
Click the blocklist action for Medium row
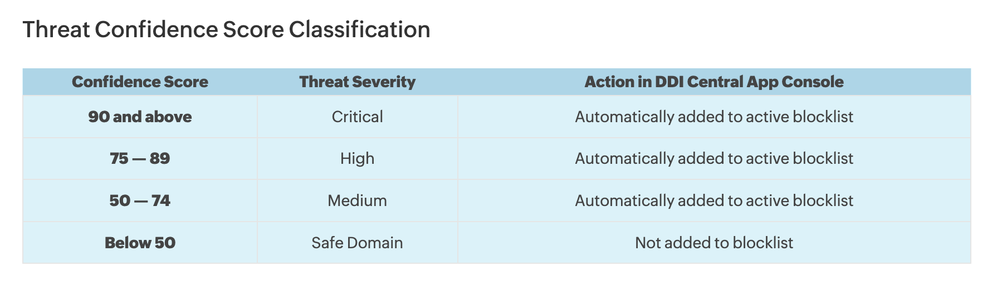(714, 200)
